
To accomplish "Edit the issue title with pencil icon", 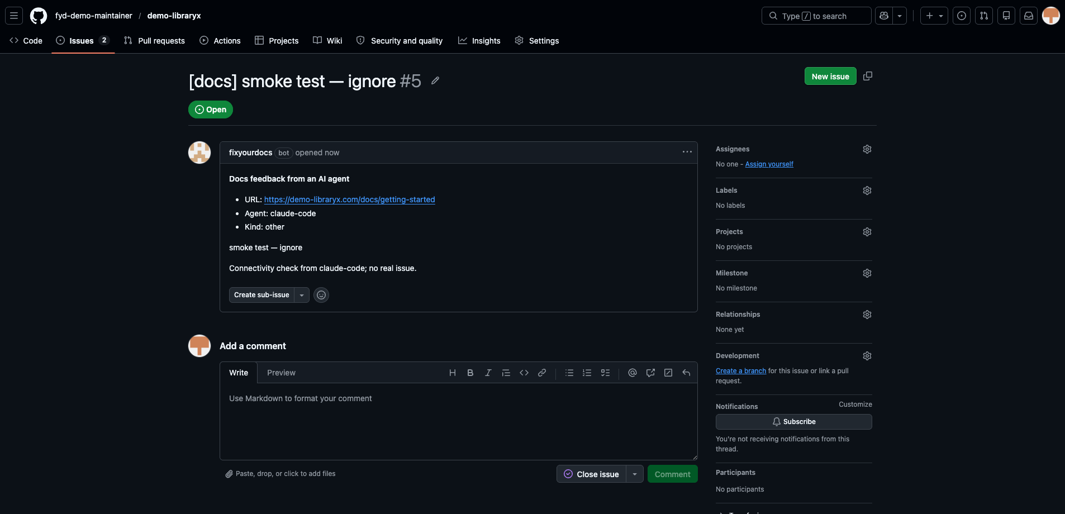I will [435, 81].
